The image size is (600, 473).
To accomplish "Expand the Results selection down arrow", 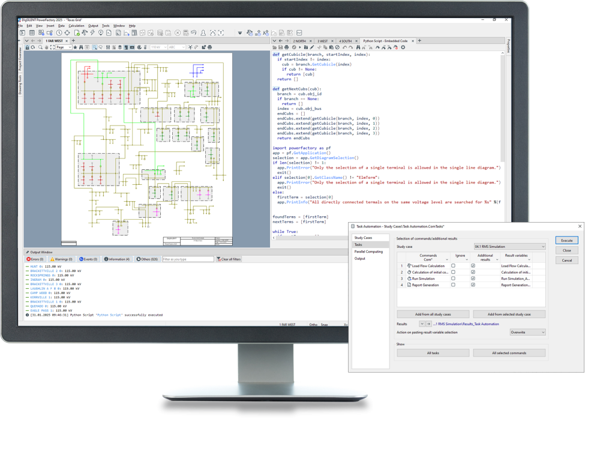I will coord(422,324).
